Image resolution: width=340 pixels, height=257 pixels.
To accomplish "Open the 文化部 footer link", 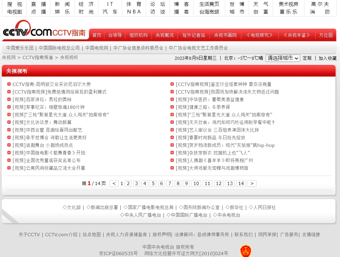I will pos(72,208).
